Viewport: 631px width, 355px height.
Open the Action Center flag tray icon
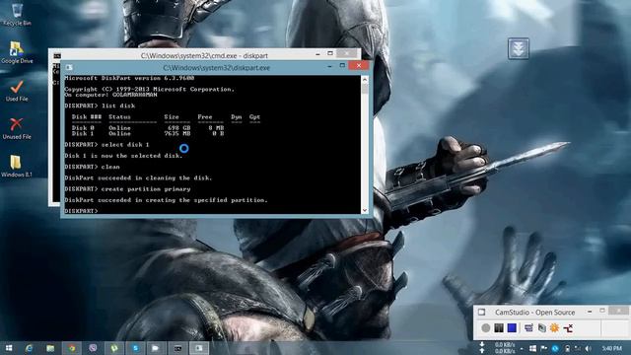pyautogui.click(x=543, y=348)
